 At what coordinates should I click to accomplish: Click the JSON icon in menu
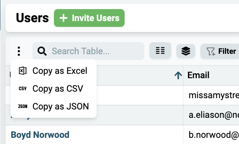click(x=23, y=106)
